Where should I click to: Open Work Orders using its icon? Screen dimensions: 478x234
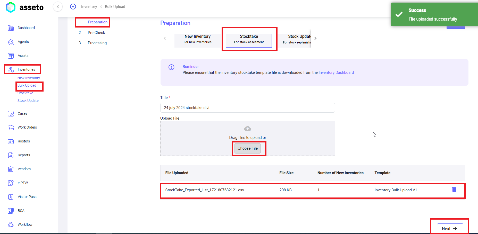(11, 128)
